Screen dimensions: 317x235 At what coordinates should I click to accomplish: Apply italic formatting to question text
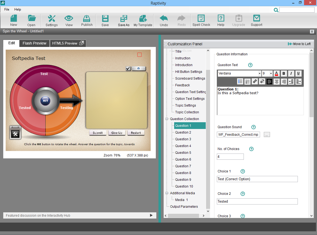pos(291,73)
